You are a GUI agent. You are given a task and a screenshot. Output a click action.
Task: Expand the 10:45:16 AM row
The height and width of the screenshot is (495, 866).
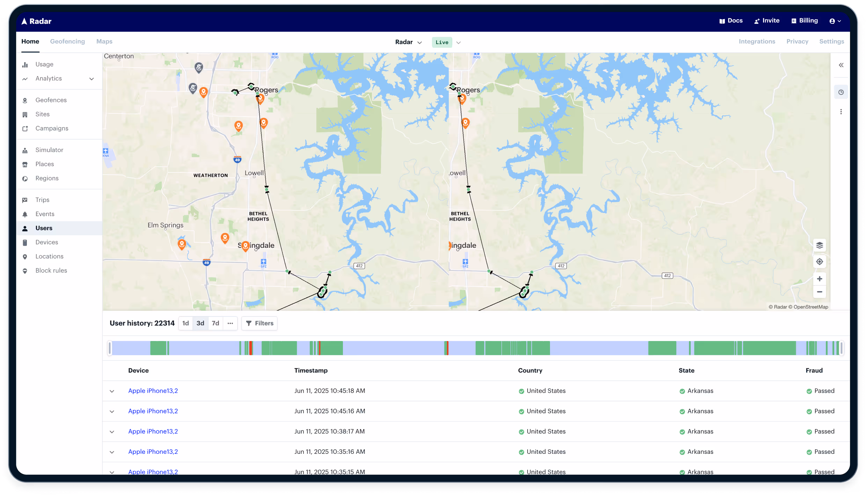112,411
